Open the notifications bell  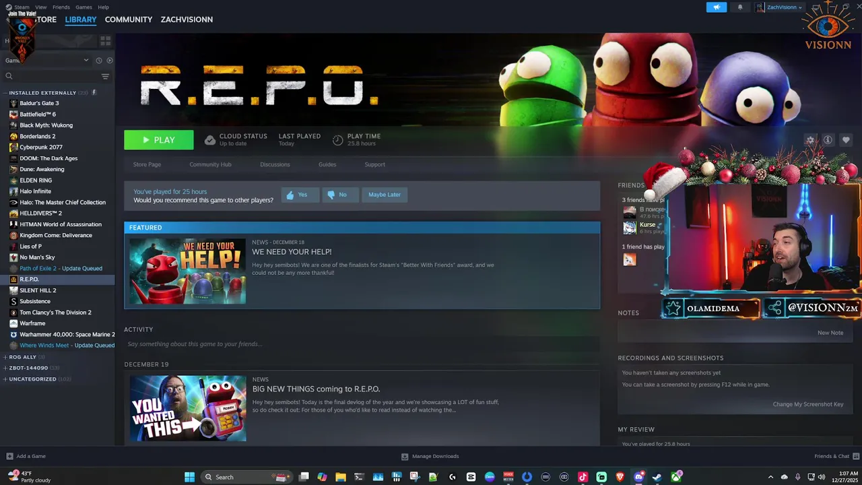click(740, 7)
